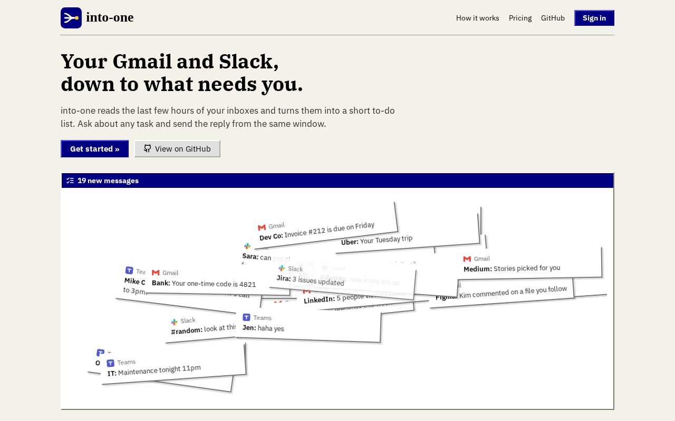Click the "IT: Maintenance tonight 11pm" message
This screenshot has height=421, width=675.
pos(154,370)
